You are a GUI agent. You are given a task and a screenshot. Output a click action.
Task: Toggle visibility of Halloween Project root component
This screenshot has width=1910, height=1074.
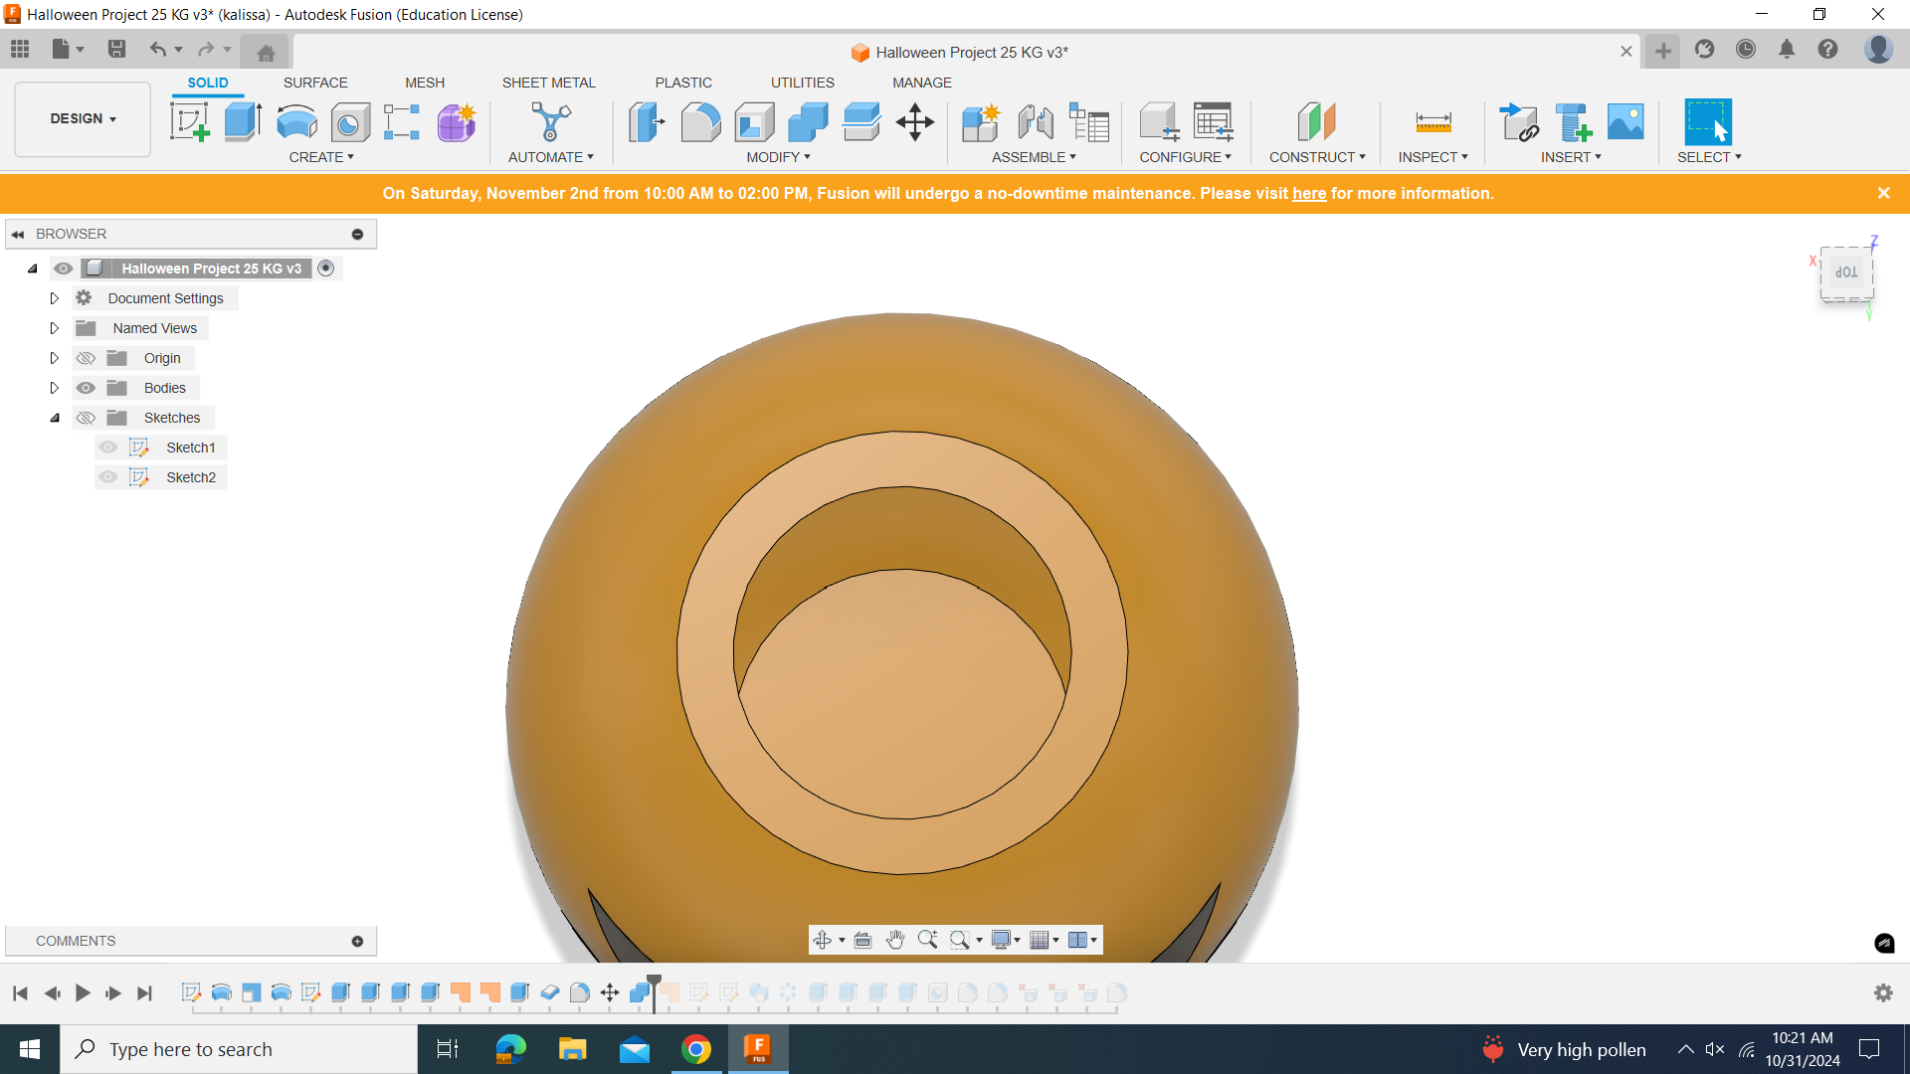click(x=64, y=268)
